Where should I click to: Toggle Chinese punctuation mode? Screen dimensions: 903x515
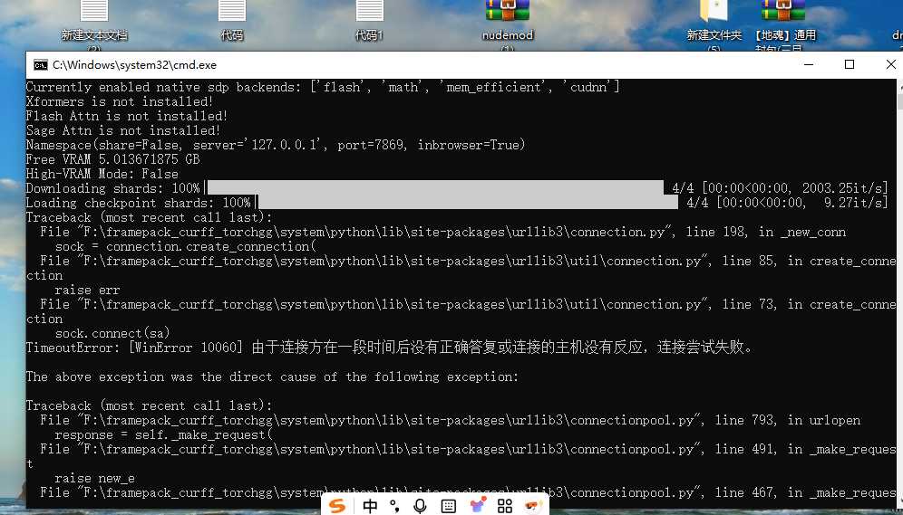pos(394,505)
